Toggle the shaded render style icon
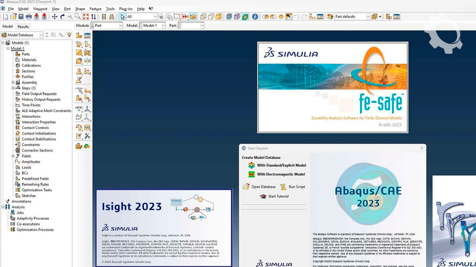Screen dimensions: 476x267 pos(219,17)
